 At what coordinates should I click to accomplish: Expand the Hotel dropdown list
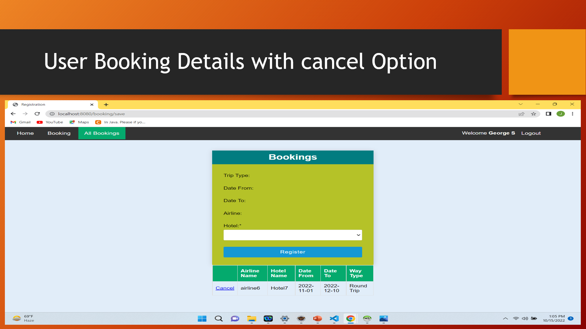tap(293, 235)
